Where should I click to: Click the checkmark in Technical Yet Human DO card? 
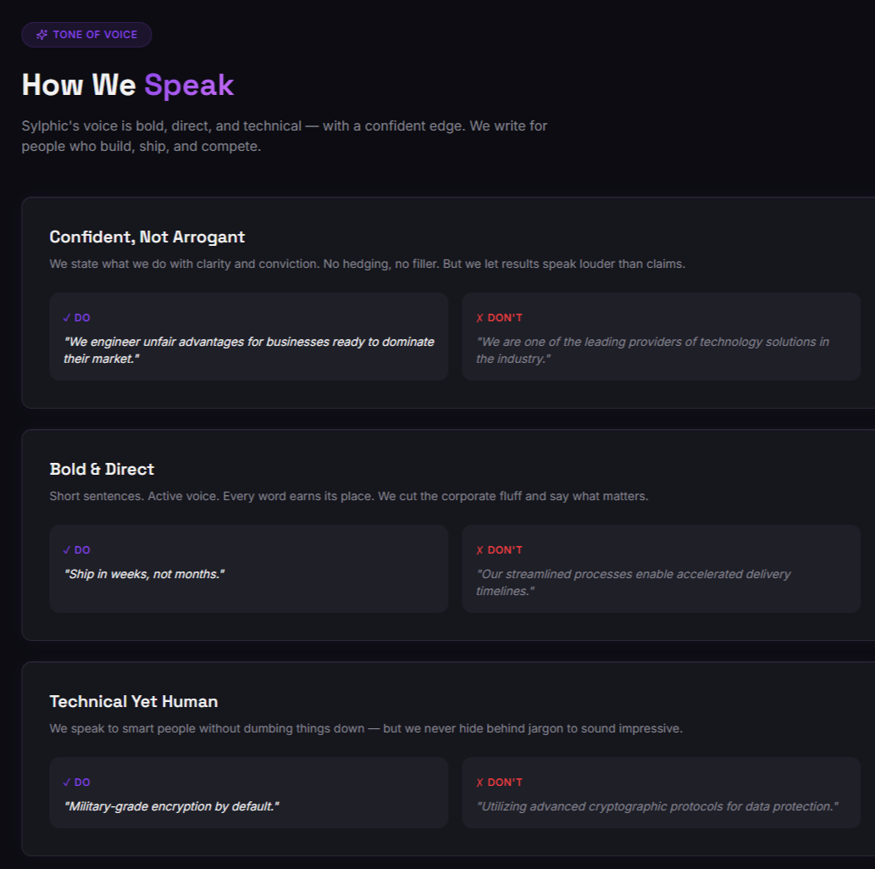[x=67, y=783]
